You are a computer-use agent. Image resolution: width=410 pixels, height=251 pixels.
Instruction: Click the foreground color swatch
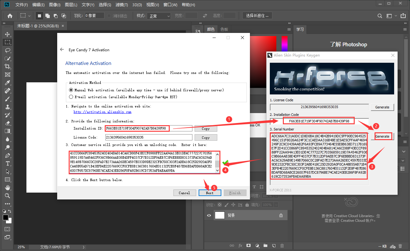tap(6, 217)
